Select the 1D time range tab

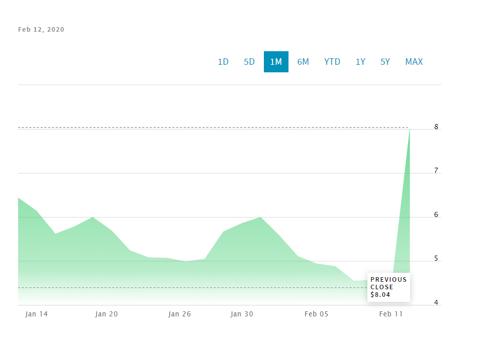pos(223,62)
